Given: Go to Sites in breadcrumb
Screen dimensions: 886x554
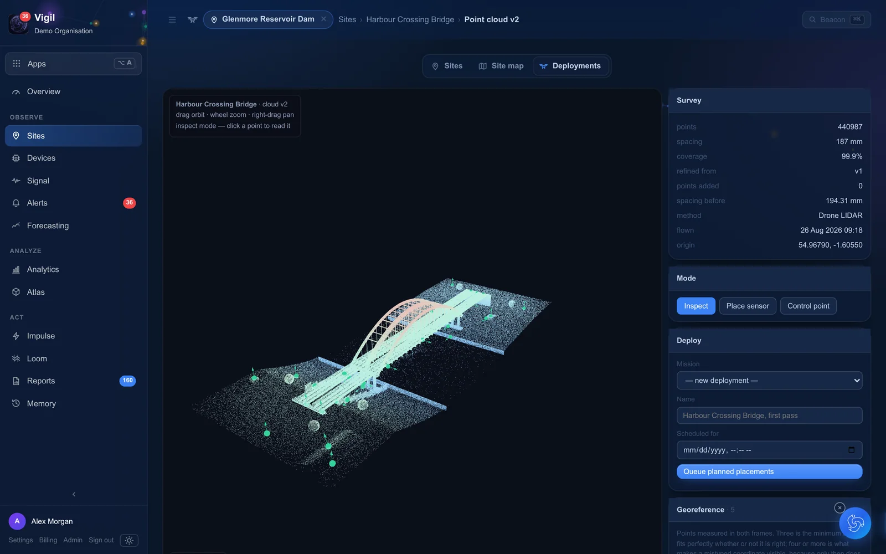Looking at the screenshot, I should click(347, 19).
